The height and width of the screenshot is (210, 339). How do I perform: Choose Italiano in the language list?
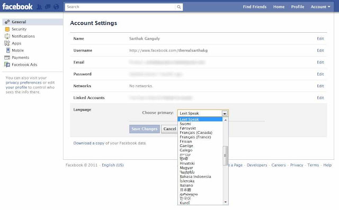coord(200,185)
